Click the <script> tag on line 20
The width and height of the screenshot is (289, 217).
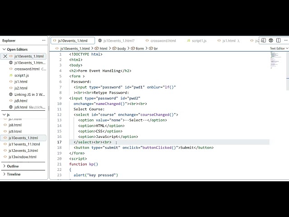(x=78, y=159)
